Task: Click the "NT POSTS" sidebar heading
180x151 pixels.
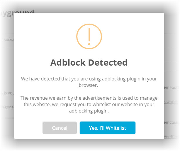Action: (x=171, y=87)
